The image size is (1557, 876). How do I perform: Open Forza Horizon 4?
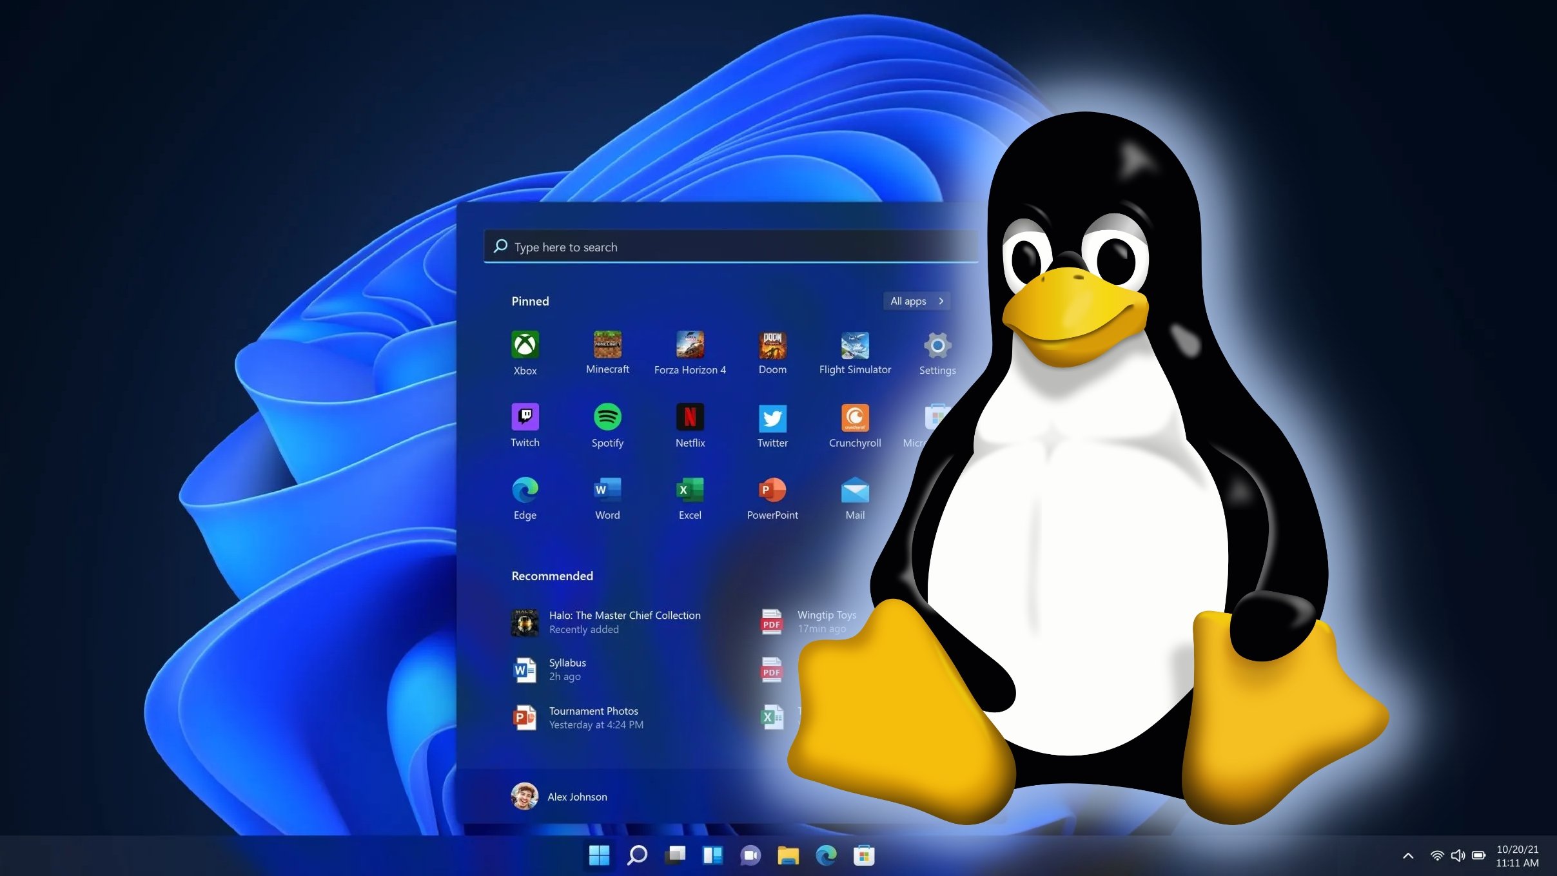coord(690,352)
